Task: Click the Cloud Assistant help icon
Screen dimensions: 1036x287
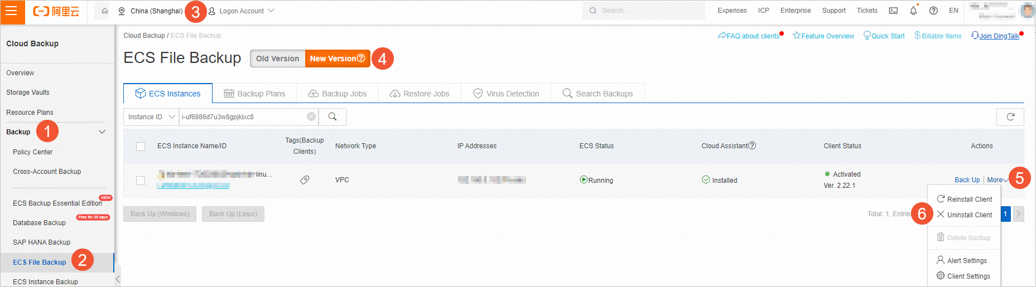Action: pos(752,145)
